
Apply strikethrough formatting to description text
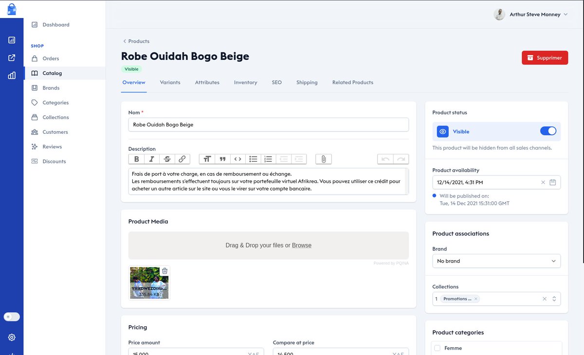click(x=166, y=159)
